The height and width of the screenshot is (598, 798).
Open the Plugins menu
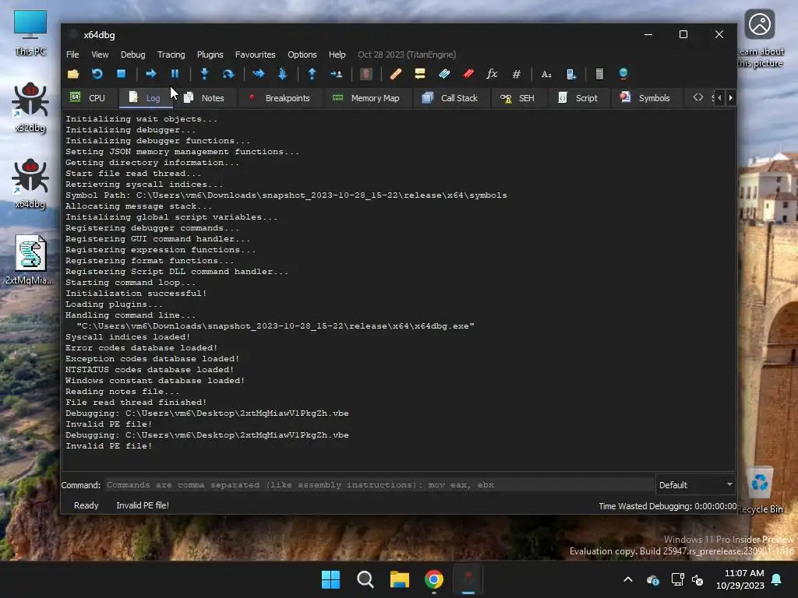(x=210, y=55)
